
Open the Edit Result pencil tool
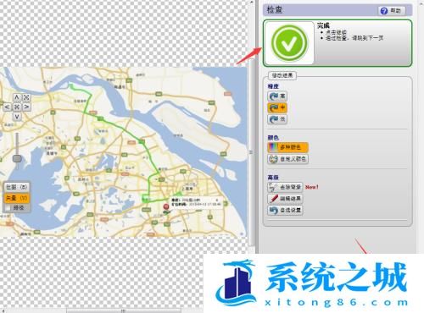pyautogui.click(x=285, y=199)
